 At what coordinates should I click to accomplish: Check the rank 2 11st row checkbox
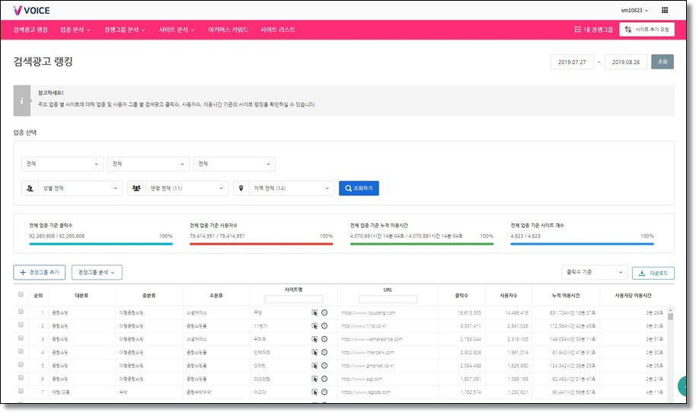[21, 325]
